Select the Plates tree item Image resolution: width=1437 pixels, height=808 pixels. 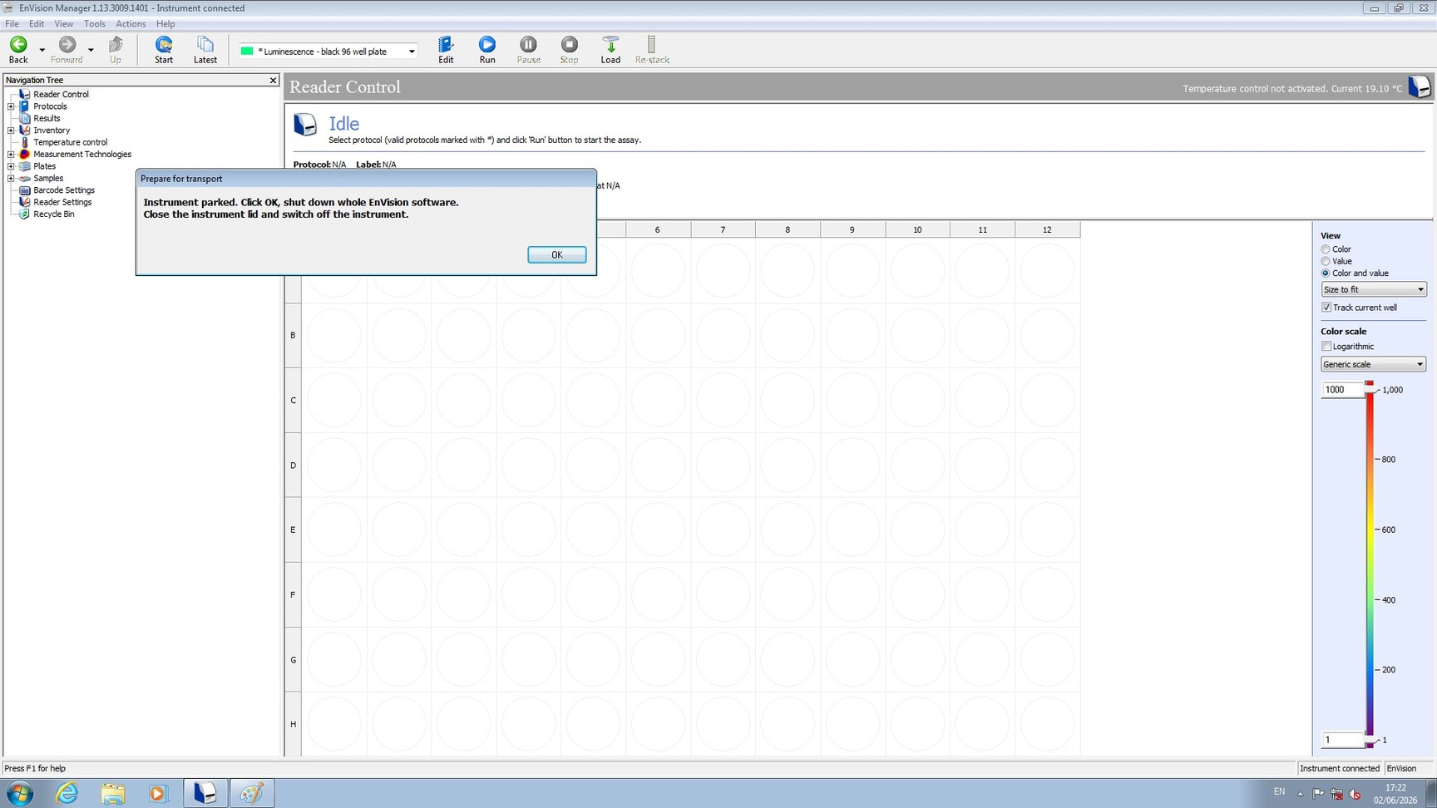[x=44, y=166]
